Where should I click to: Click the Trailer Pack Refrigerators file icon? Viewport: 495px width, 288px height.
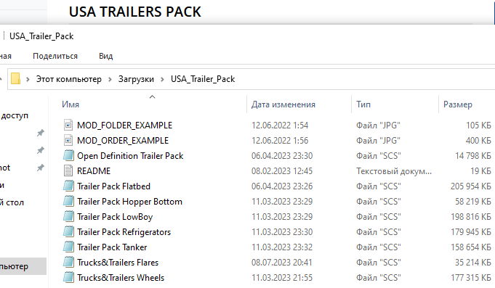click(68, 232)
